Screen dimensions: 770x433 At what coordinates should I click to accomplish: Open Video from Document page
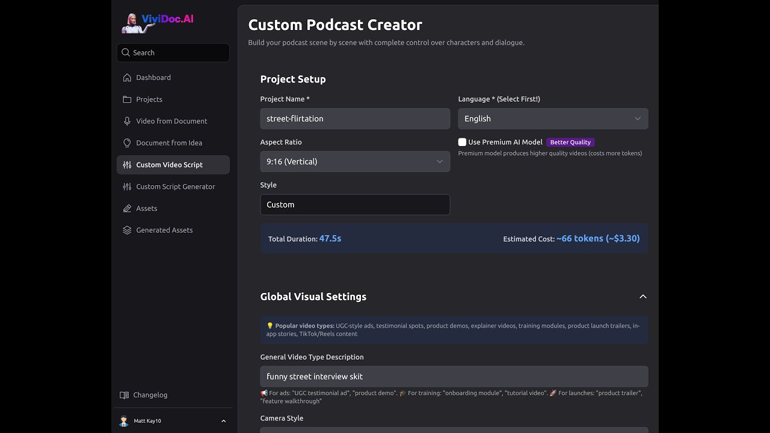pos(173,121)
